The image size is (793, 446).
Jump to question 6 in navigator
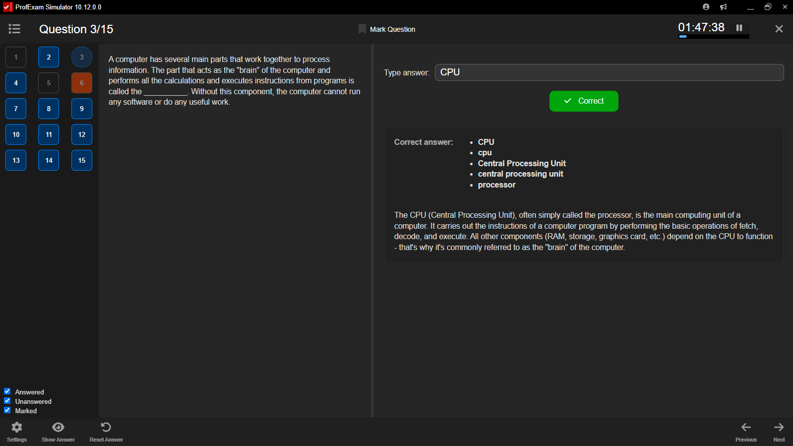coord(82,83)
